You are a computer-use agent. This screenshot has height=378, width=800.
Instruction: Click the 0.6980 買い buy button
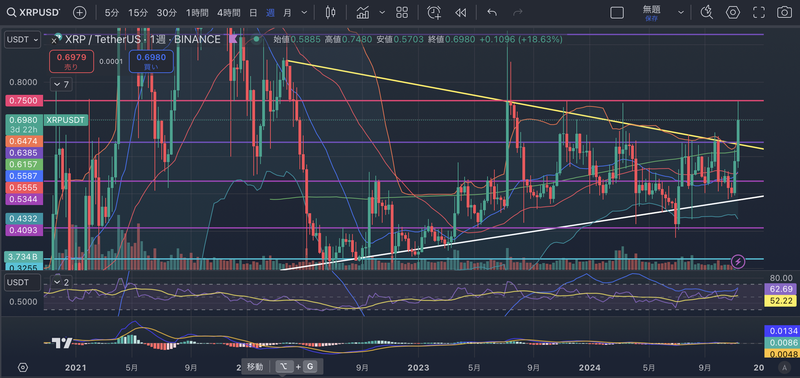coord(151,61)
